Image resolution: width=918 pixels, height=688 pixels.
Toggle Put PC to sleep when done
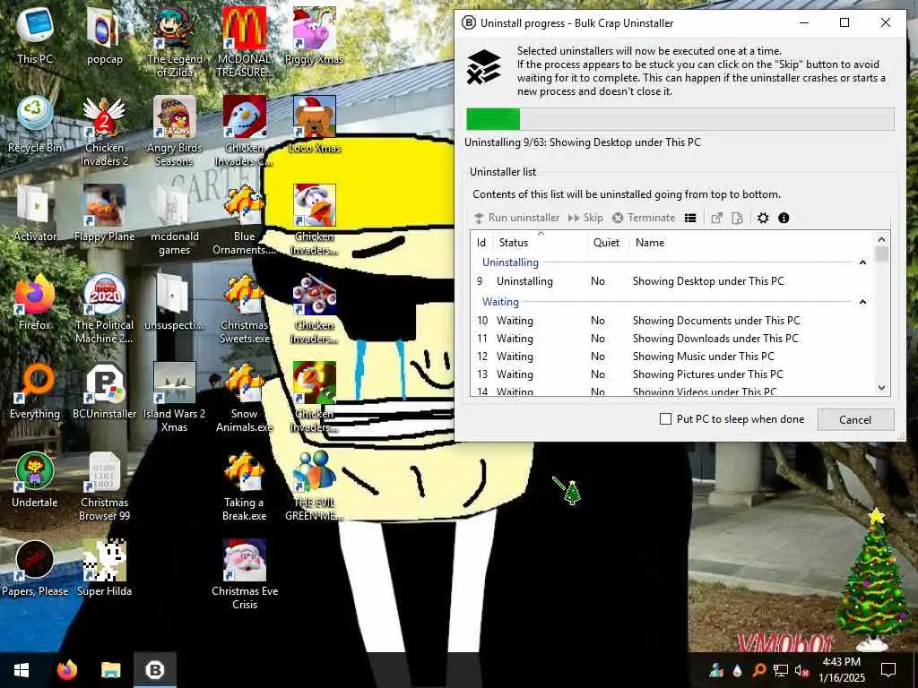coord(666,419)
